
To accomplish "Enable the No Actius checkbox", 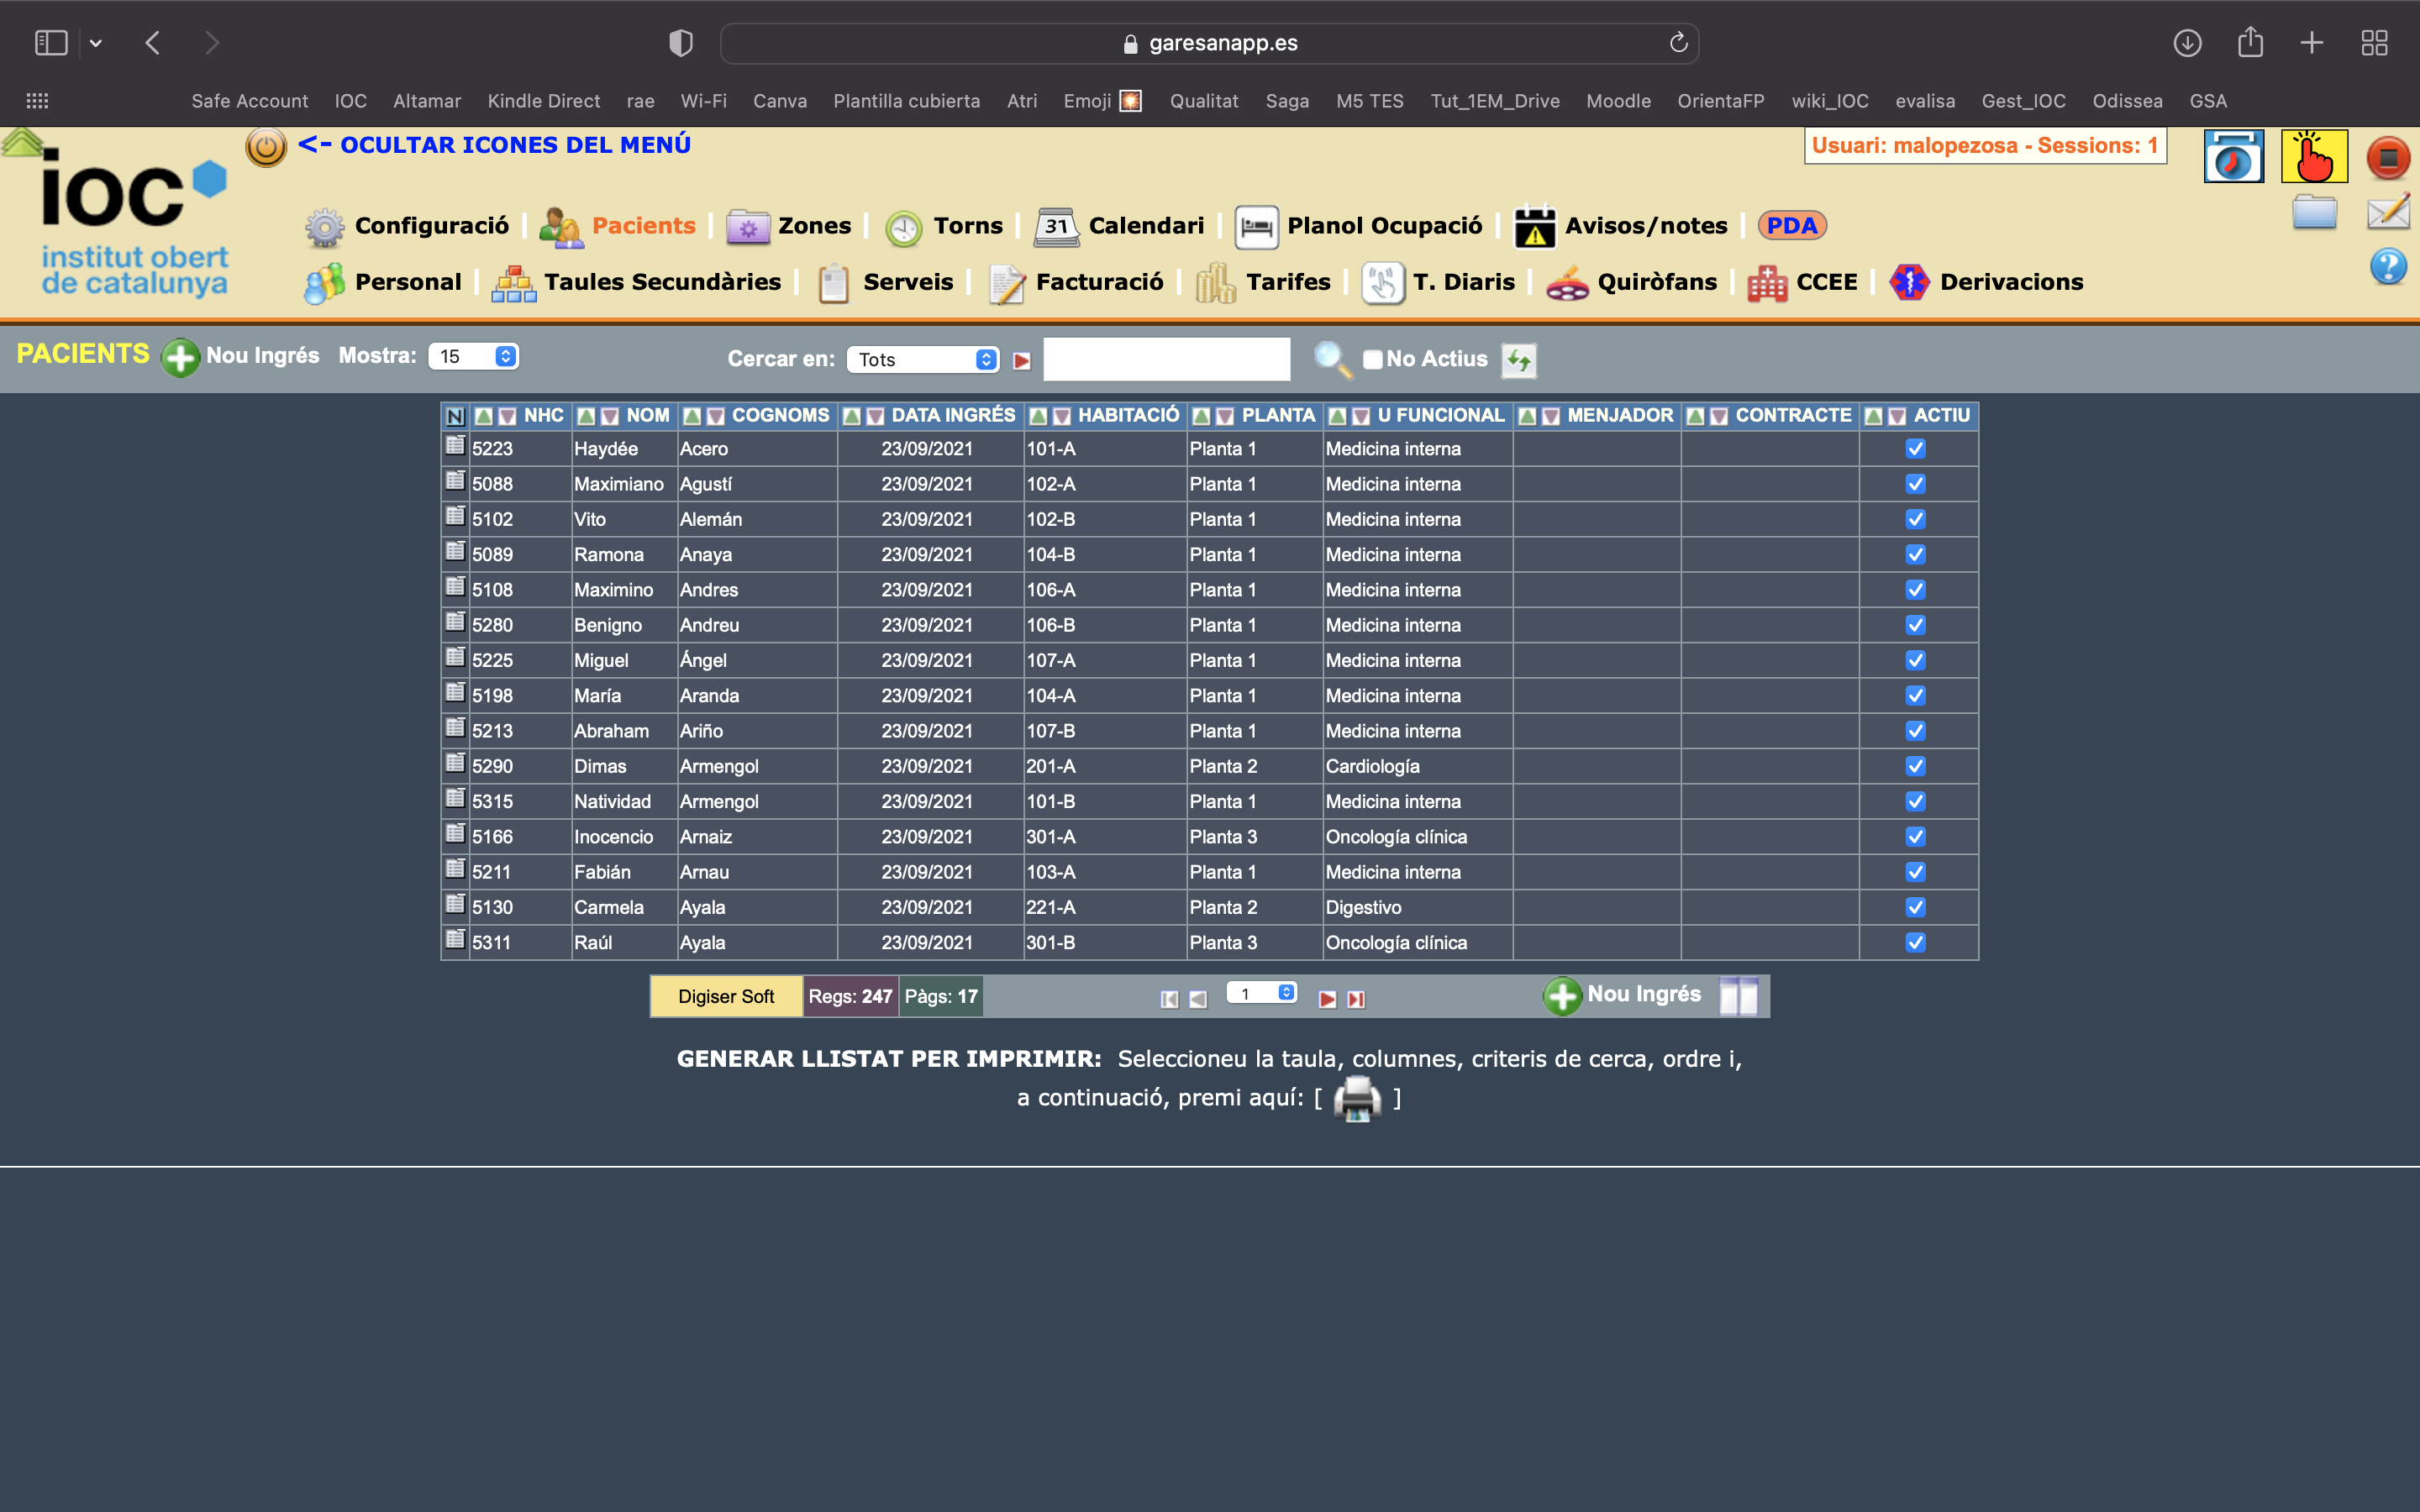I will tap(1373, 360).
